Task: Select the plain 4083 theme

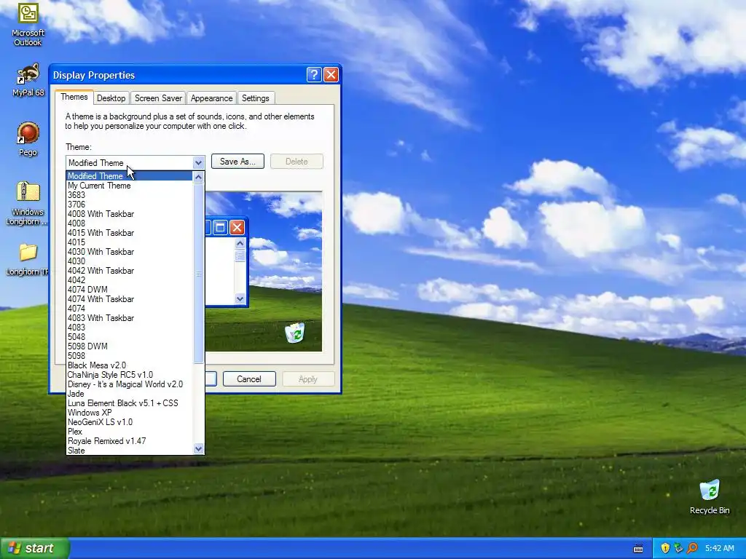Action: tap(130, 328)
